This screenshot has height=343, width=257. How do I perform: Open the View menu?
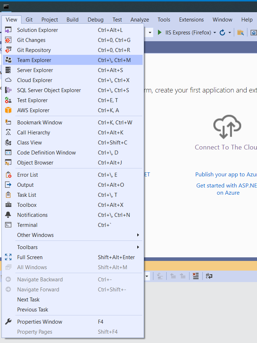pyautogui.click(x=11, y=20)
